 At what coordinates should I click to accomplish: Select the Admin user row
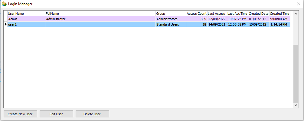(x=26, y=19)
